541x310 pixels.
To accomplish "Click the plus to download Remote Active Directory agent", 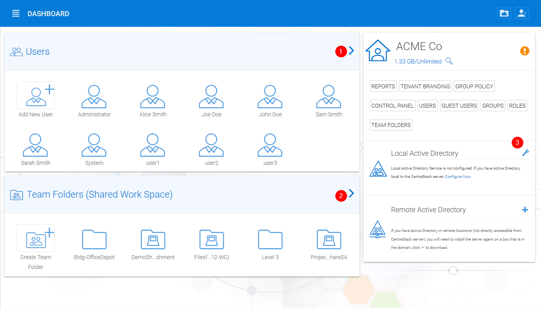I will click(x=525, y=209).
